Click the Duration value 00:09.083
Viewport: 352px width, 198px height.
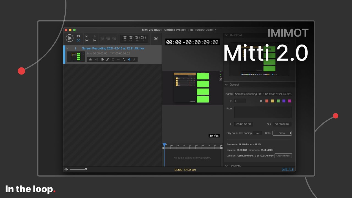(242, 150)
